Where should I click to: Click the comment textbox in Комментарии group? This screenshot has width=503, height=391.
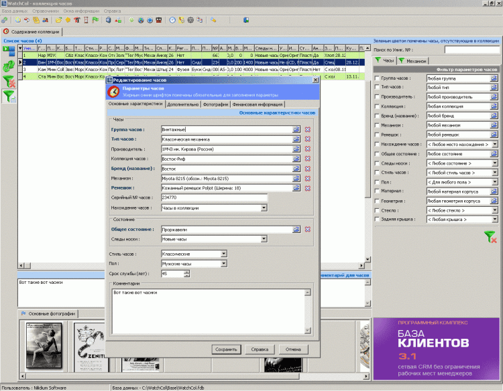(x=209, y=311)
